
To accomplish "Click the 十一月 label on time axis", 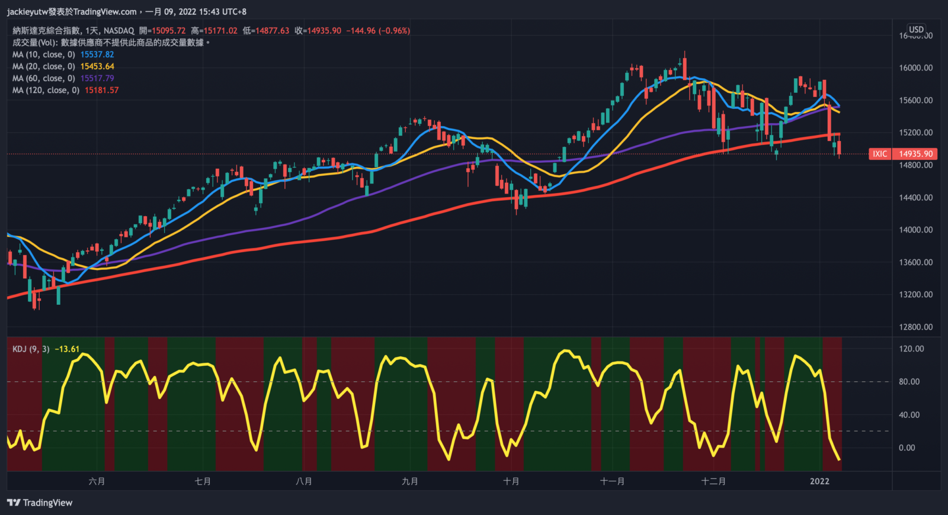I will click(x=612, y=481).
